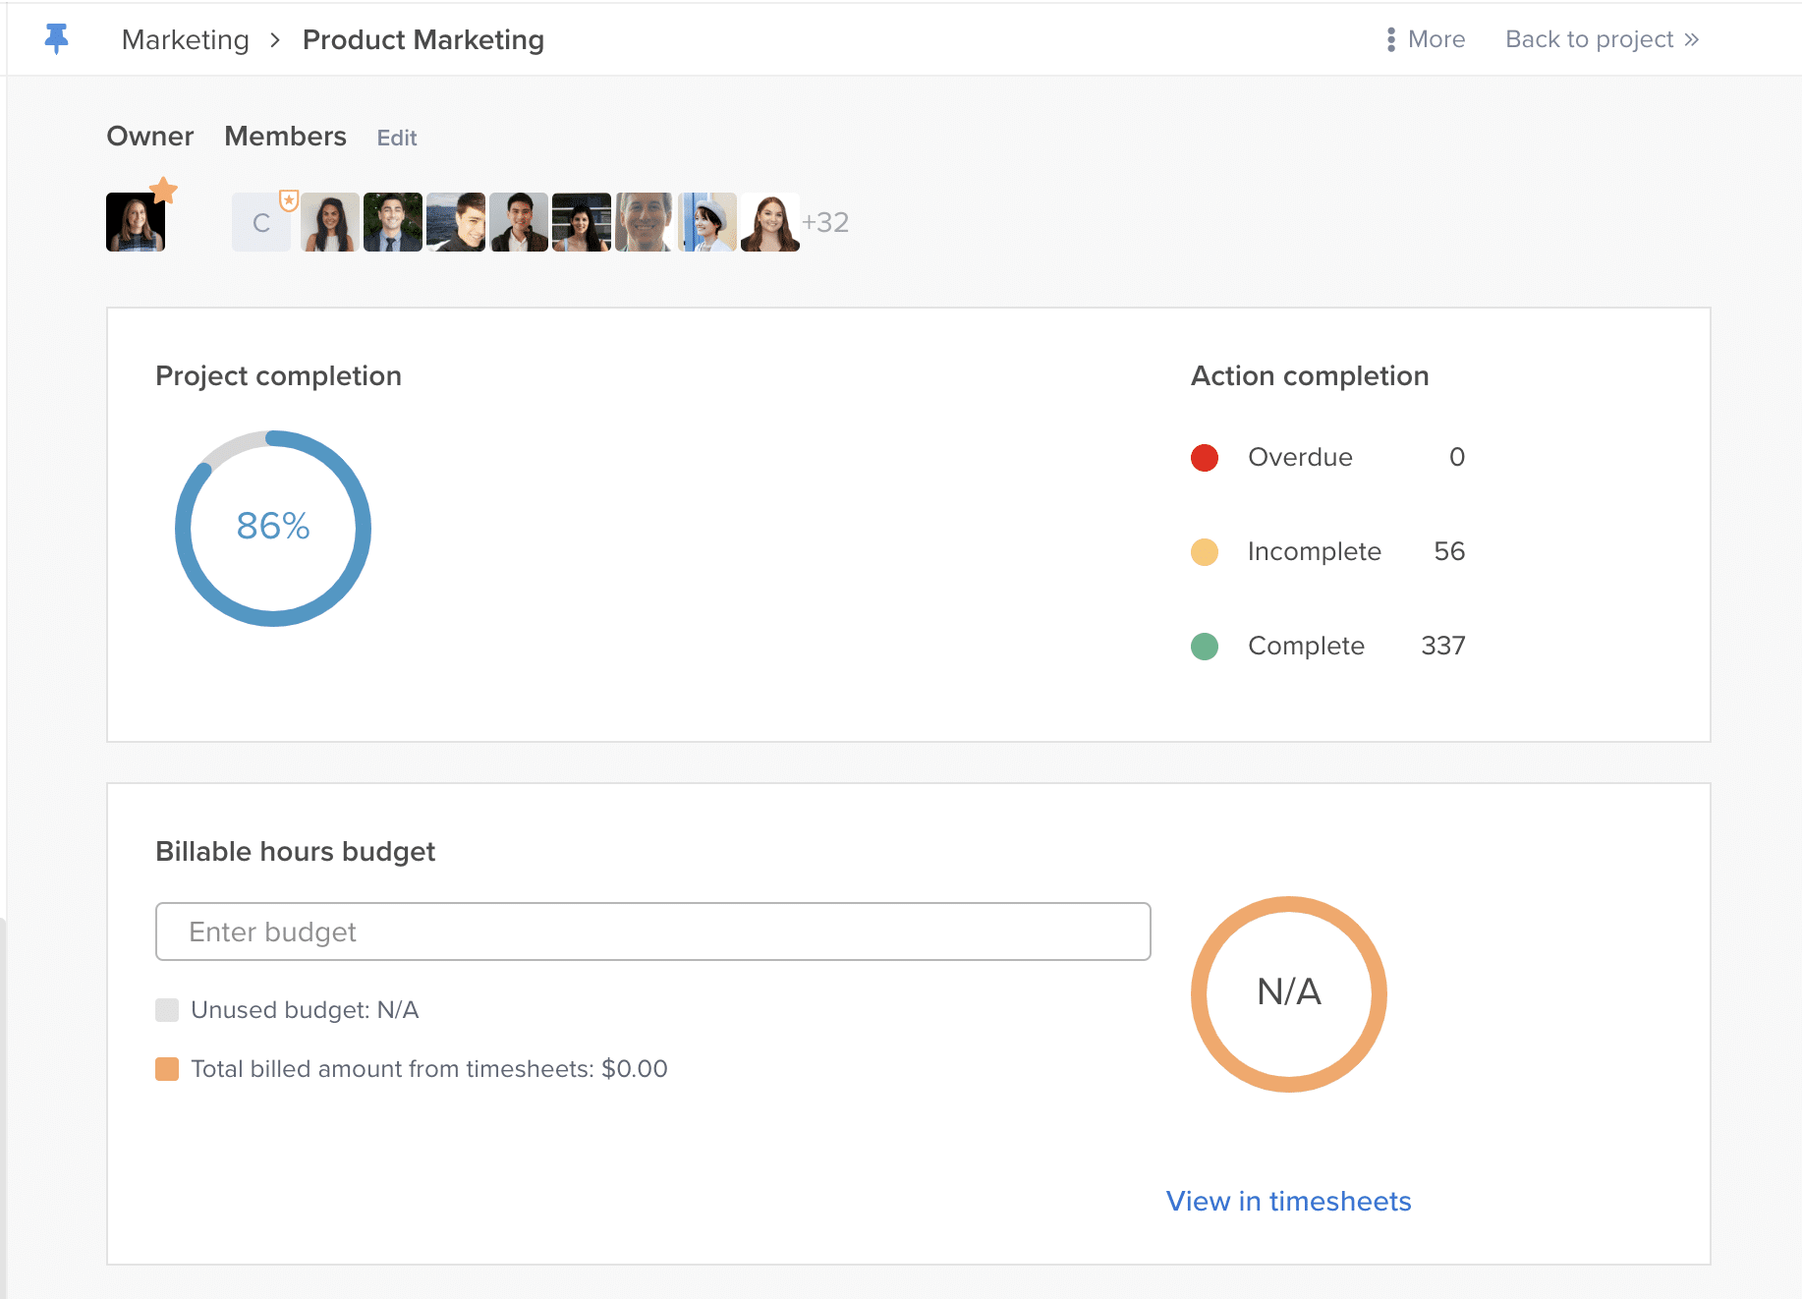Open "Product Marketing" breadcrumb item
This screenshot has width=1802, height=1299.
(x=423, y=40)
